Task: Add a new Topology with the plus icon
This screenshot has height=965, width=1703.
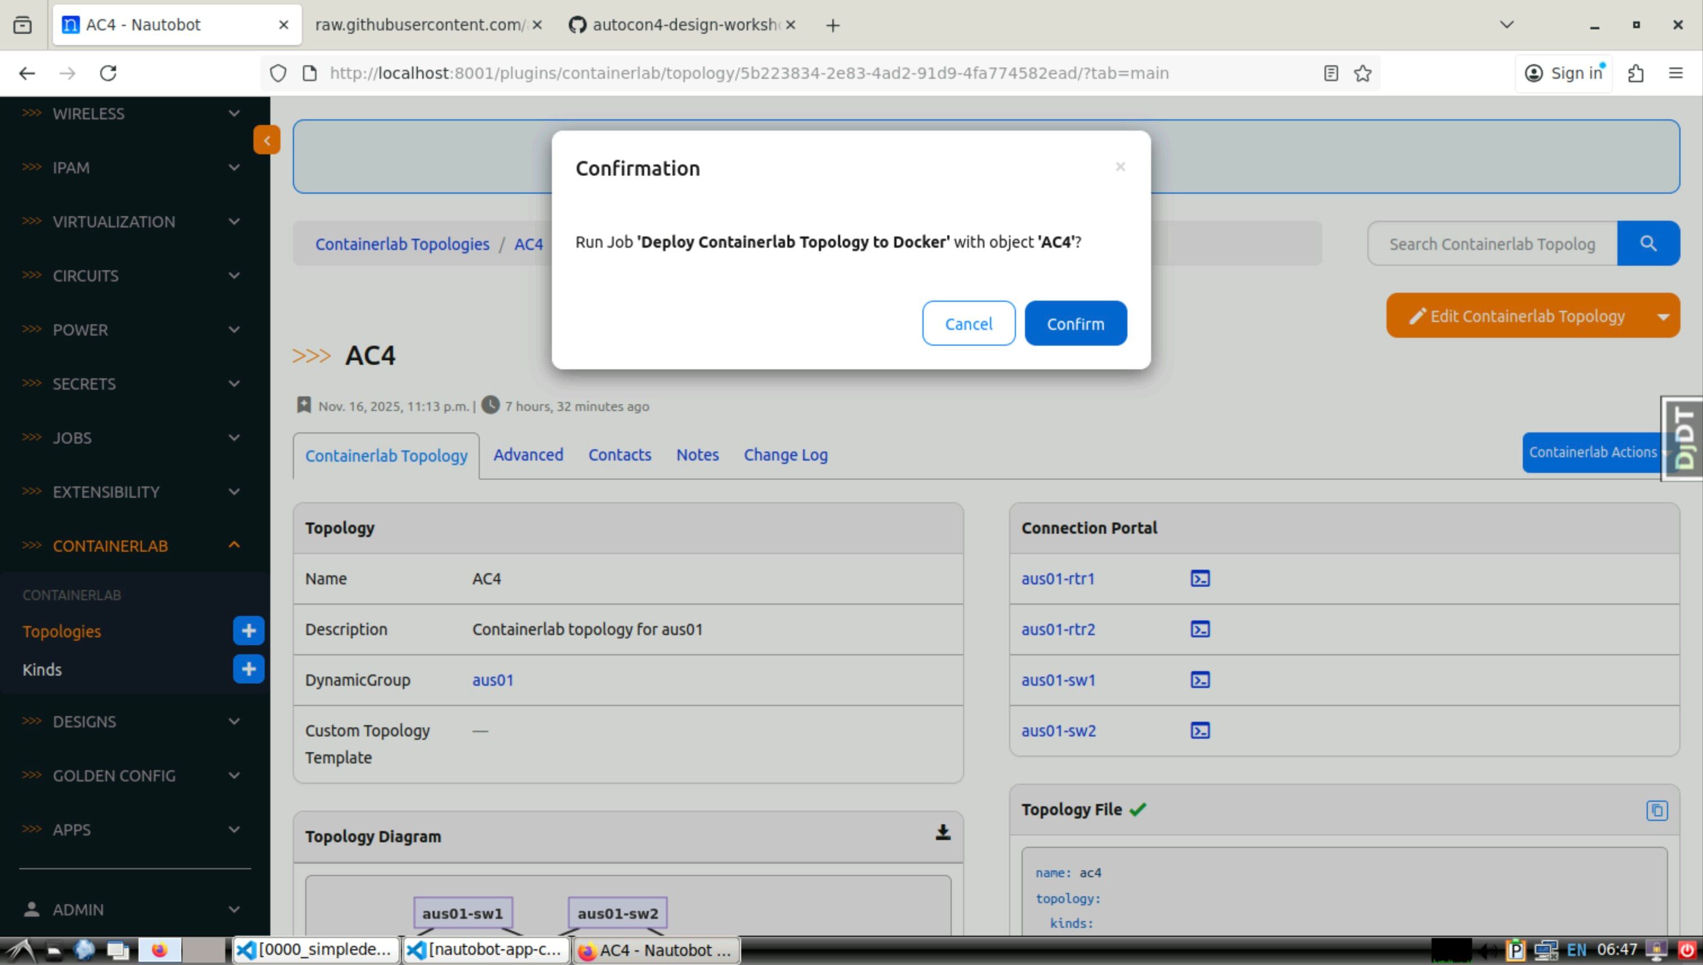Action: [248, 631]
